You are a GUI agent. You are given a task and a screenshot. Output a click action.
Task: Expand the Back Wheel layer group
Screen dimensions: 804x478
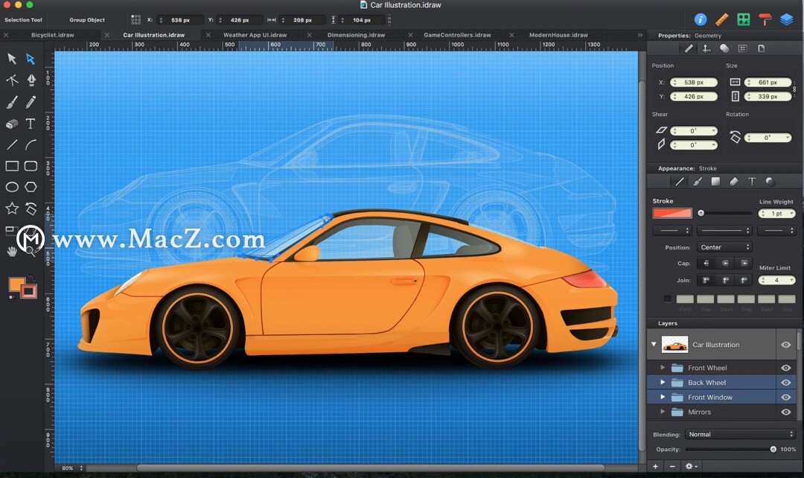coord(663,383)
